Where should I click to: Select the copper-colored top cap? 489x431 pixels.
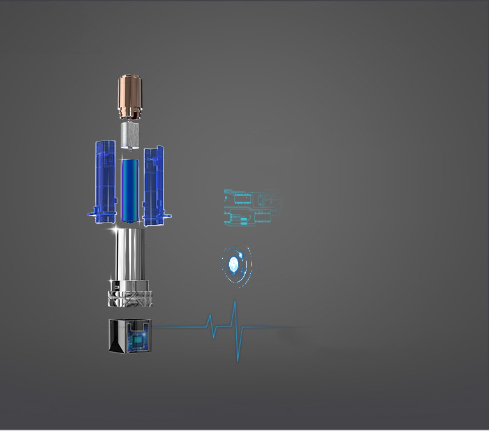point(130,96)
